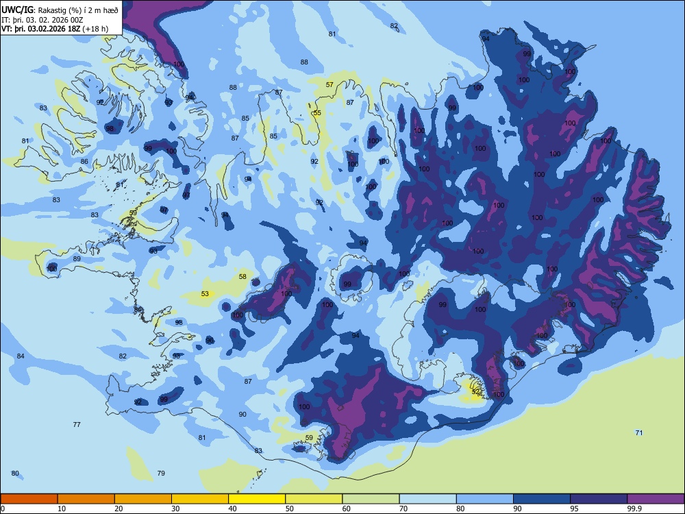Click the navy 95–99.9 legend swatch

pos(599,499)
